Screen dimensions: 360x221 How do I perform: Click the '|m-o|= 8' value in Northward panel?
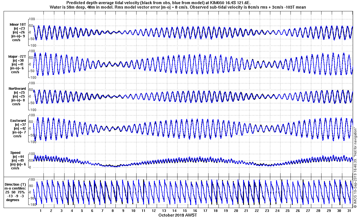(18, 100)
